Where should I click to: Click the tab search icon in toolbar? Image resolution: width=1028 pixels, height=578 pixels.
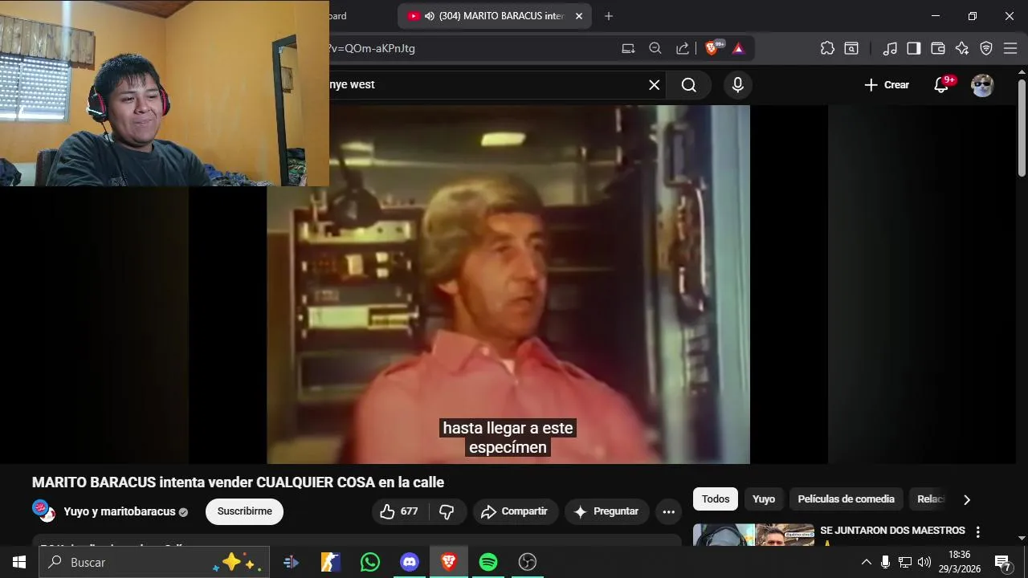(x=851, y=48)
